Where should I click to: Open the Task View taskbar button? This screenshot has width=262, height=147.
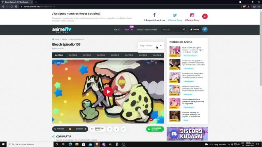(x=63, y=144)
